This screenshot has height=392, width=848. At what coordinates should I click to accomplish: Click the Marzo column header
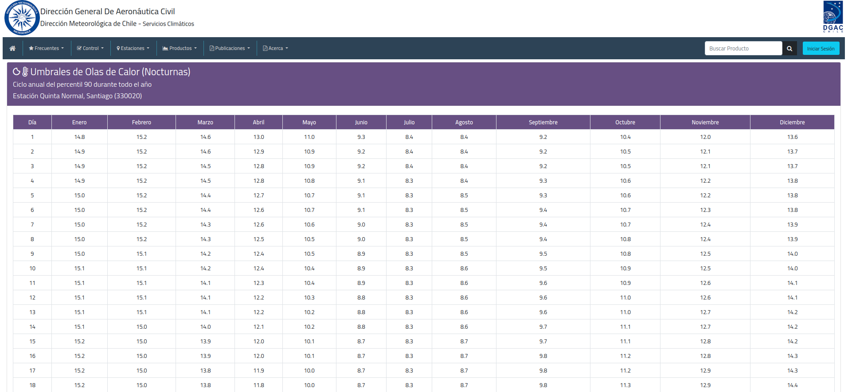[205, 122]
